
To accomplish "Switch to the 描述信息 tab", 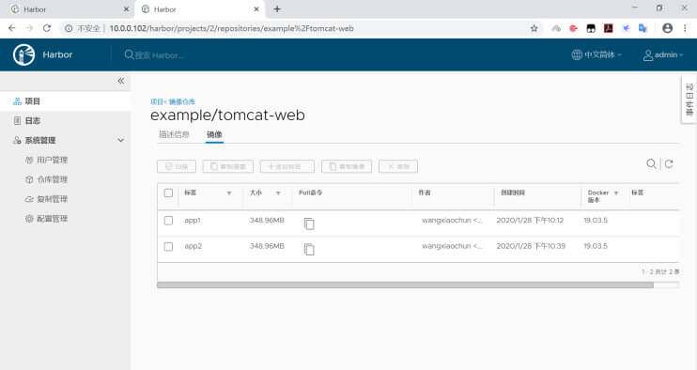I will coord(175,134).
